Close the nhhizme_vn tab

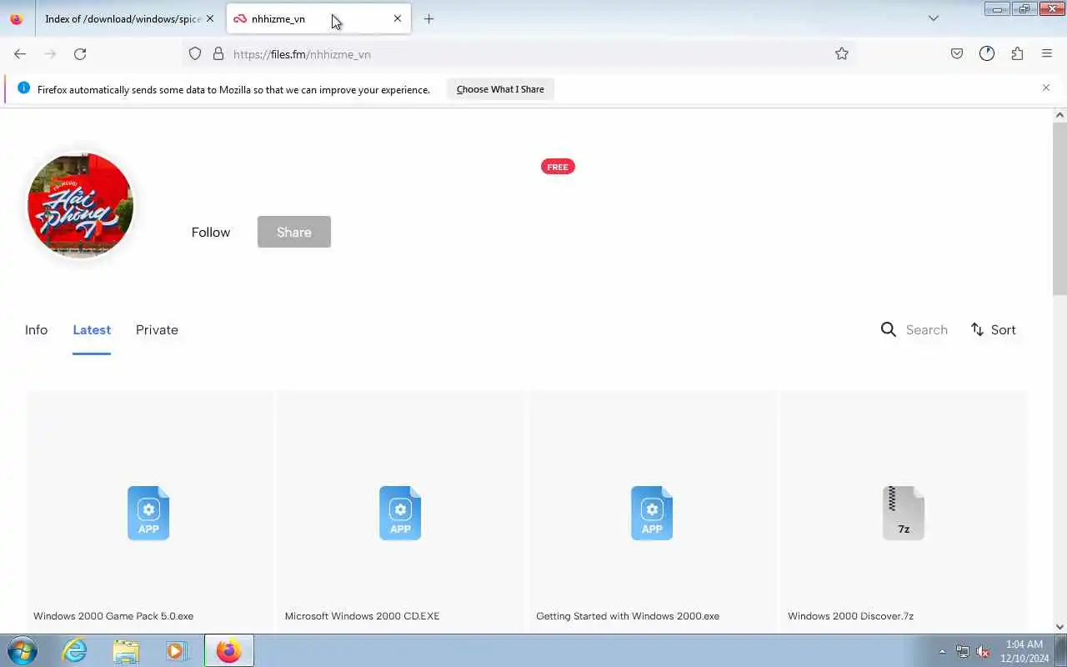point(398,18)
